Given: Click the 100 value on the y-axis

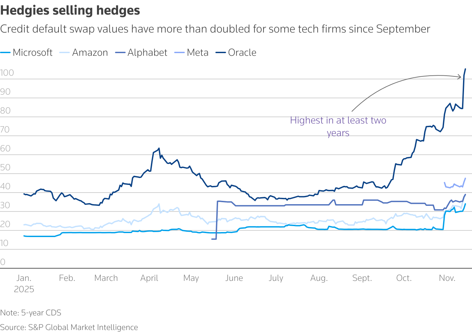Looking at the screenshot, I should pyautogui.click(x=7, y=73).
